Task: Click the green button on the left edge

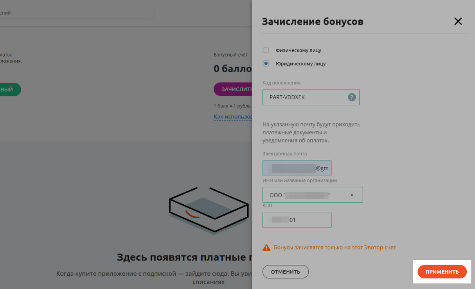Action: tap(10, 89)
